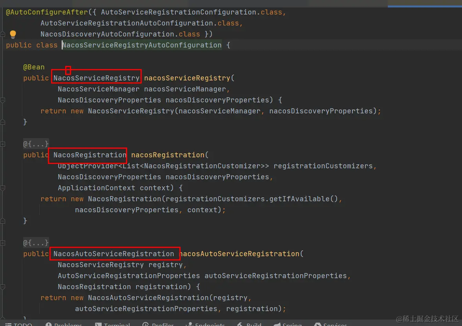Click registrationCustomizers parameter name in declaration
Viewport: 462px width, 326px height.
(x=323, y=166)
